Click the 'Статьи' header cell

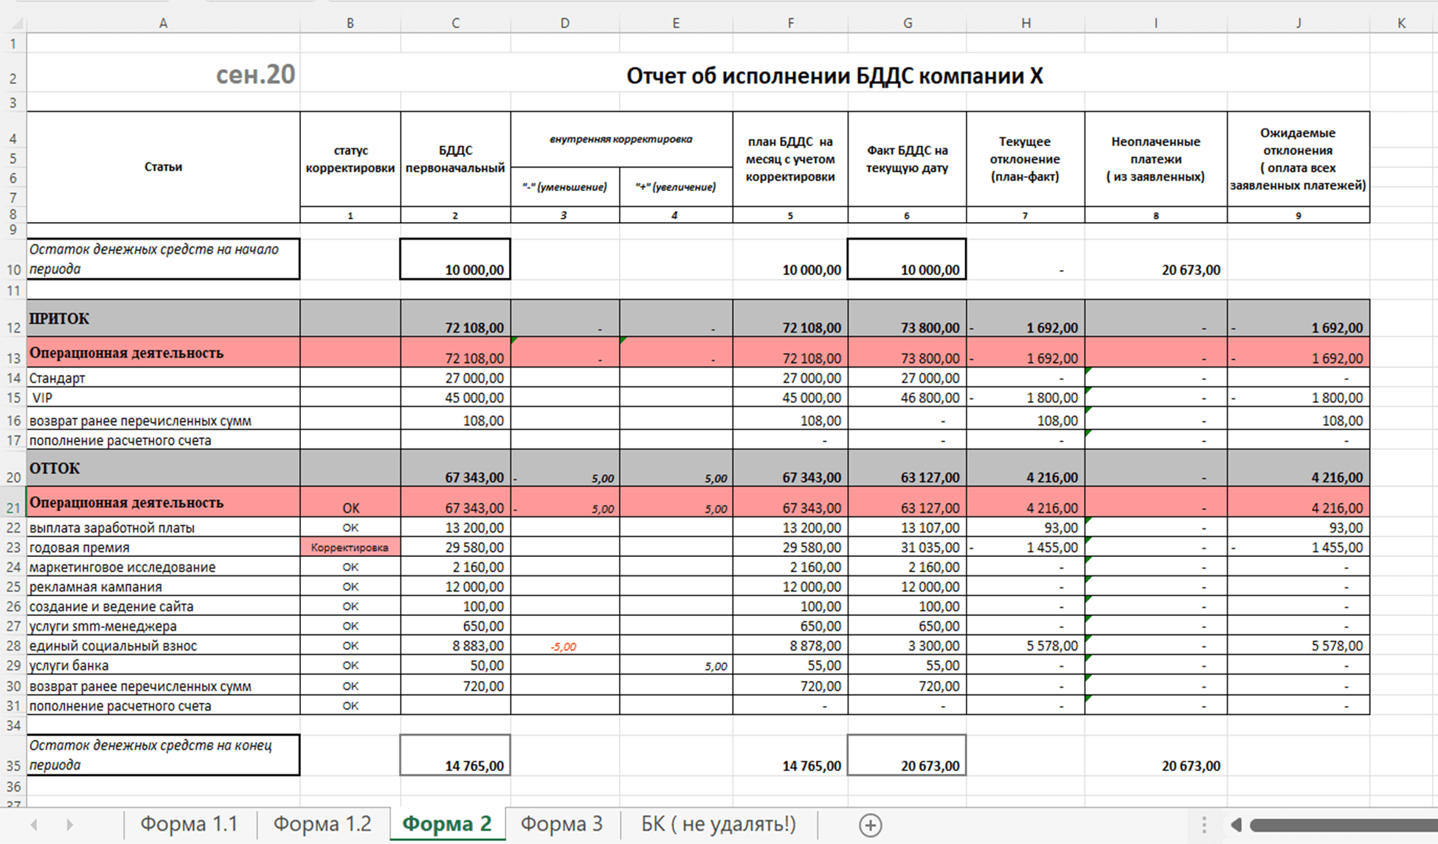(x=163, y=167)
